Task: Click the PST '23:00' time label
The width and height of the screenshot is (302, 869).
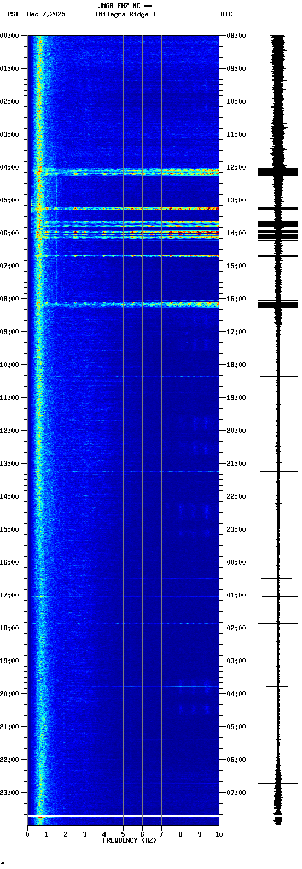Action: coord(9,793)
